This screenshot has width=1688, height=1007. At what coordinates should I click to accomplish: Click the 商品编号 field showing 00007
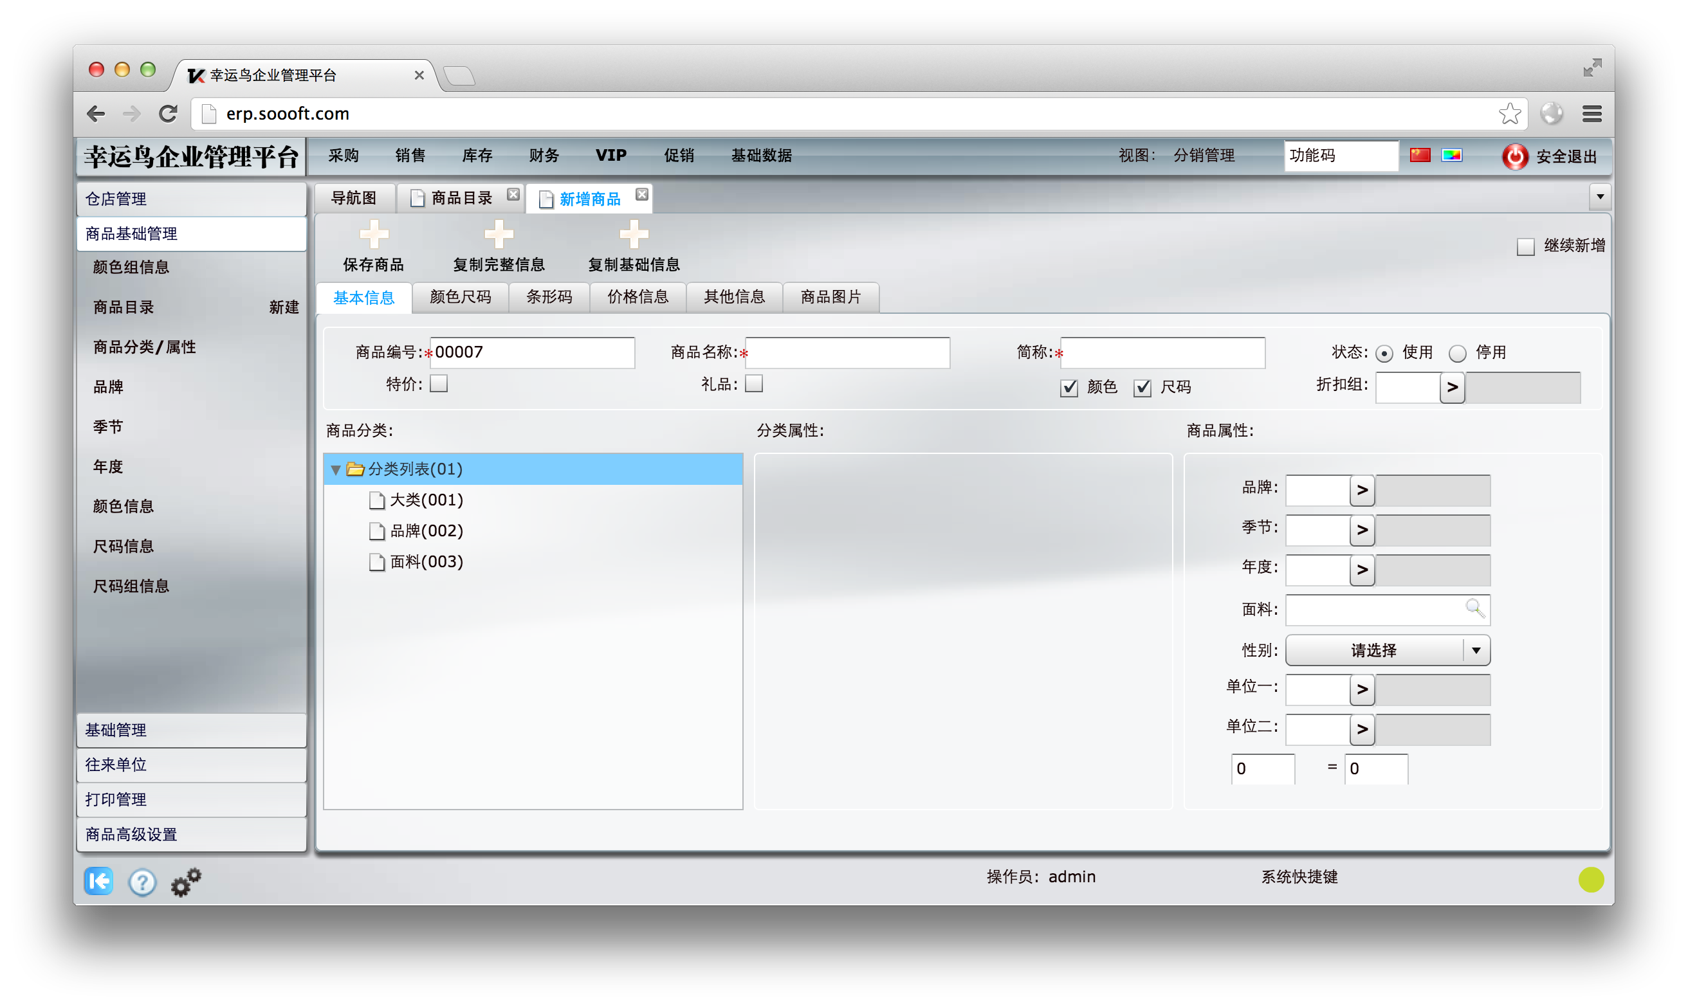tap(532, 353)
